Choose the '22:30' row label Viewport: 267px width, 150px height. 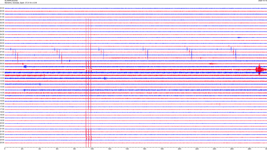[2, 137]
